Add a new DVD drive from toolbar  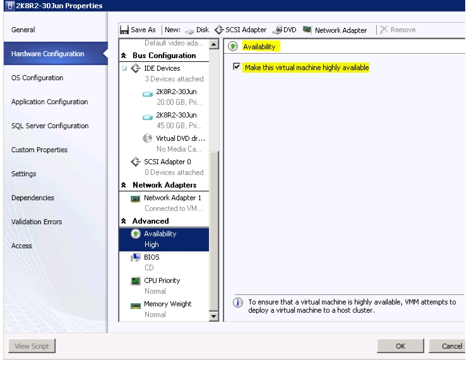284,30
